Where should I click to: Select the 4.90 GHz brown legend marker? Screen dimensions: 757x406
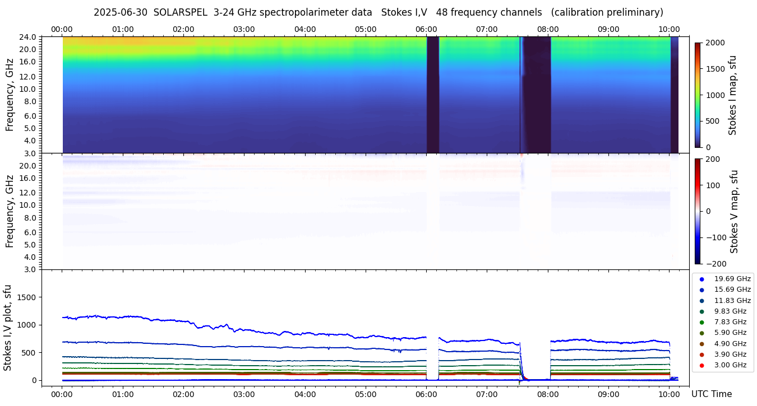701,344
